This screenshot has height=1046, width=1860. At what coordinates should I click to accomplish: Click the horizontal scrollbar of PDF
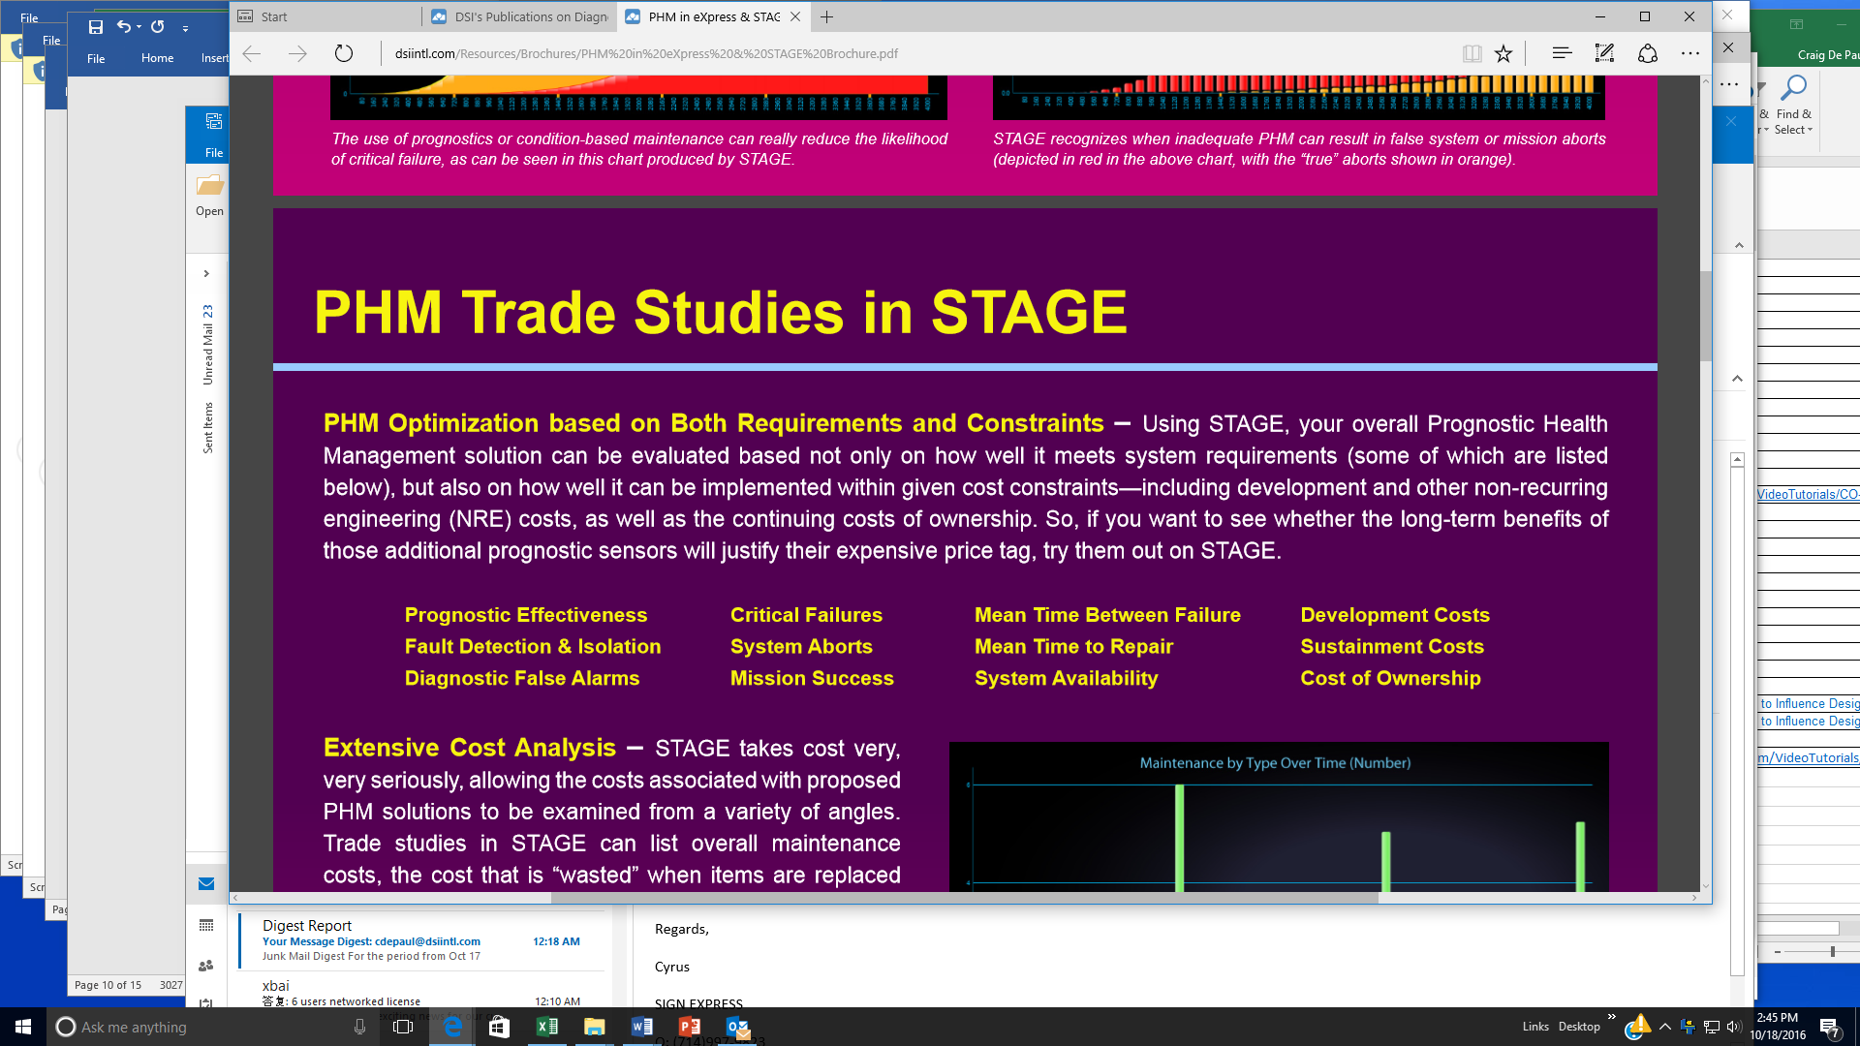964,898
